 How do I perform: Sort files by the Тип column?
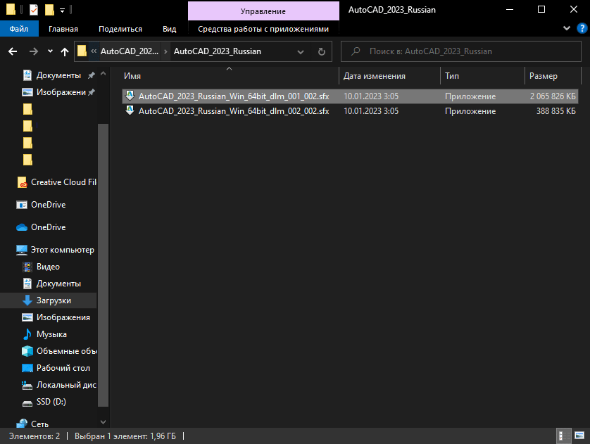point(482,76)
